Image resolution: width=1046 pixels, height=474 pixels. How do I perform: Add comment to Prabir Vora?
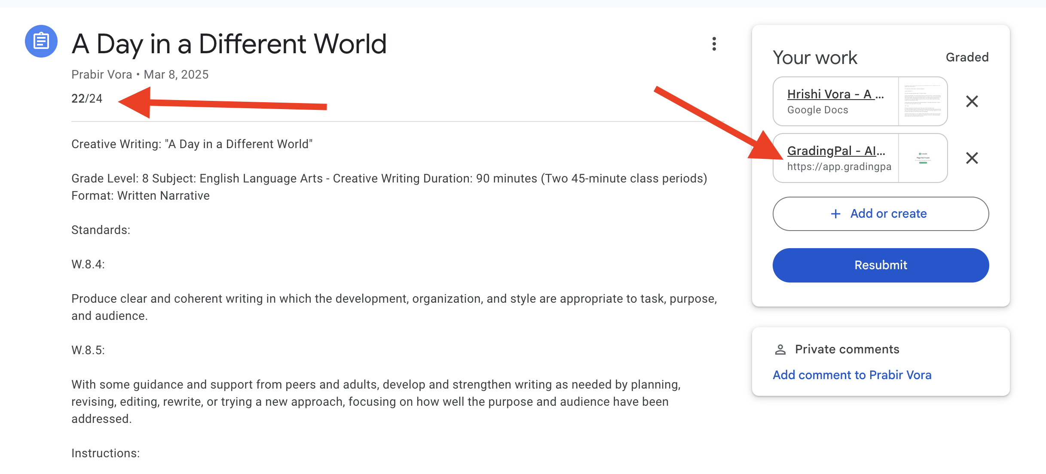click(852, 374)
